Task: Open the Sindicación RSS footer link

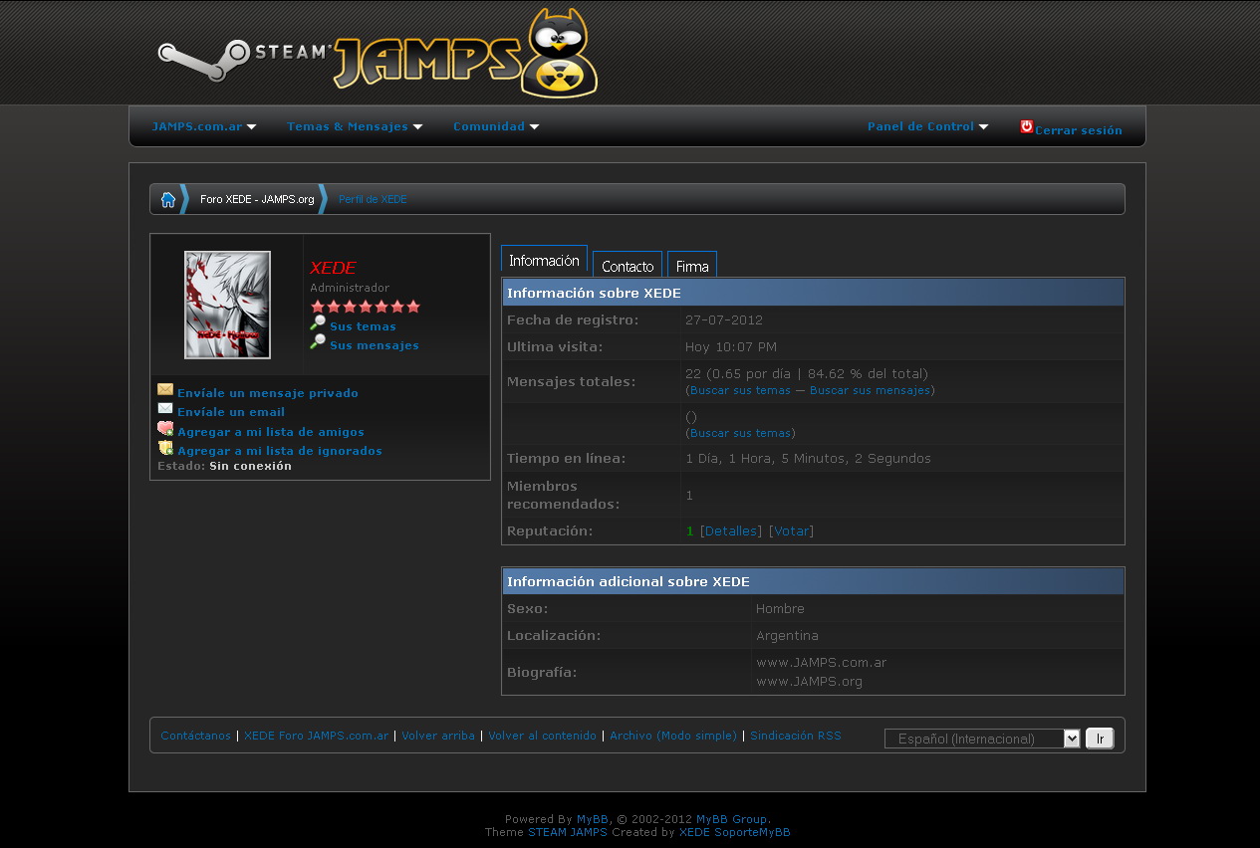Action: pyautogui.click(x=795, y=736)
